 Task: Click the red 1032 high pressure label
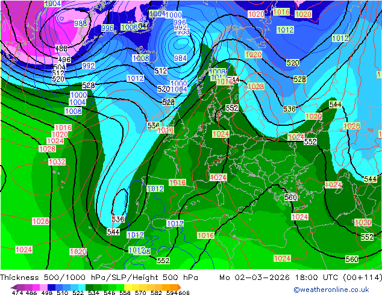tap(57, 162)
